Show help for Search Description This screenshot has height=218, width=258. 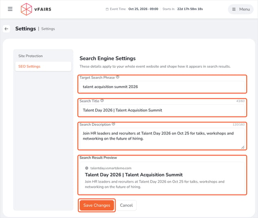[114, 124]
